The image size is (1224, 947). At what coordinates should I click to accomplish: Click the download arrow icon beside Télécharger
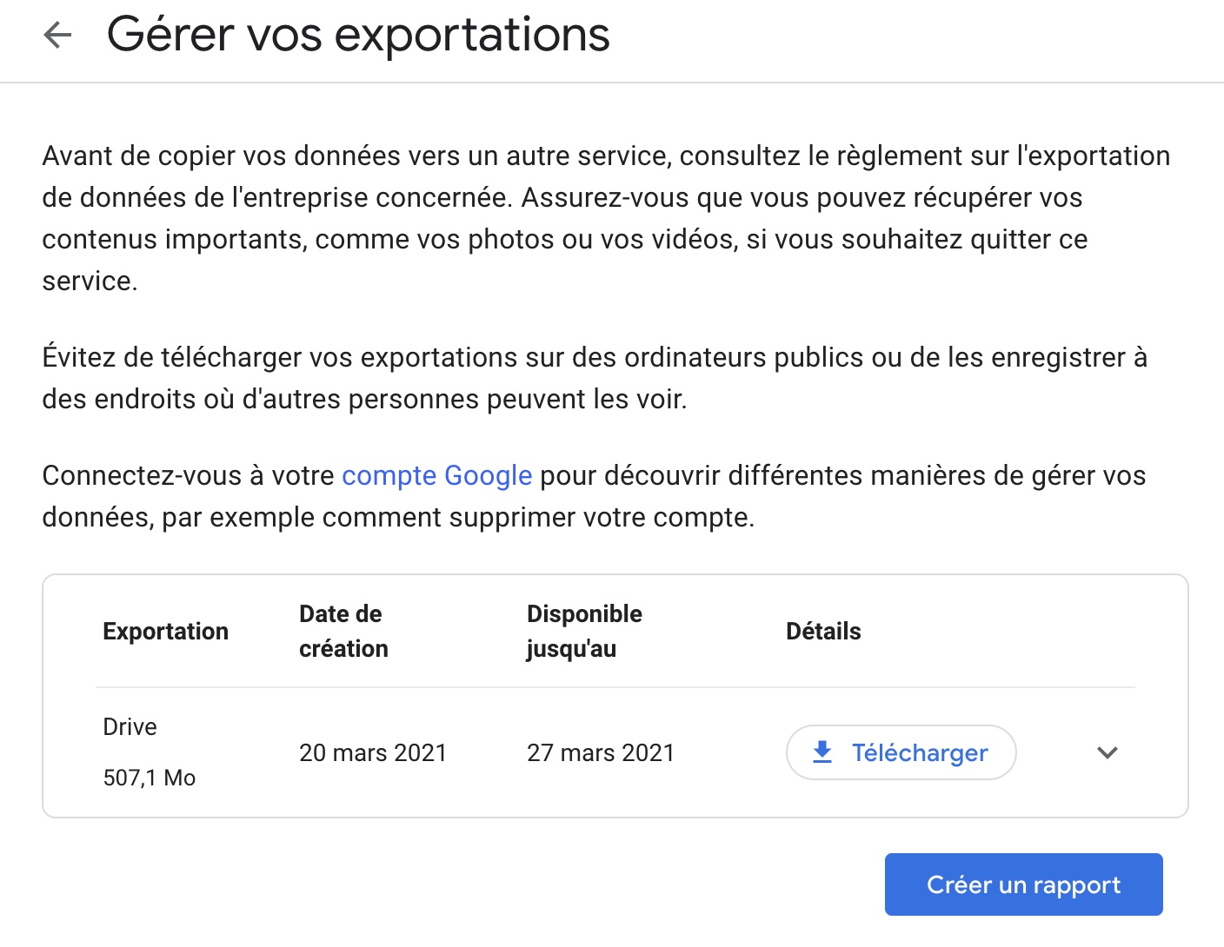coord(822,752)
